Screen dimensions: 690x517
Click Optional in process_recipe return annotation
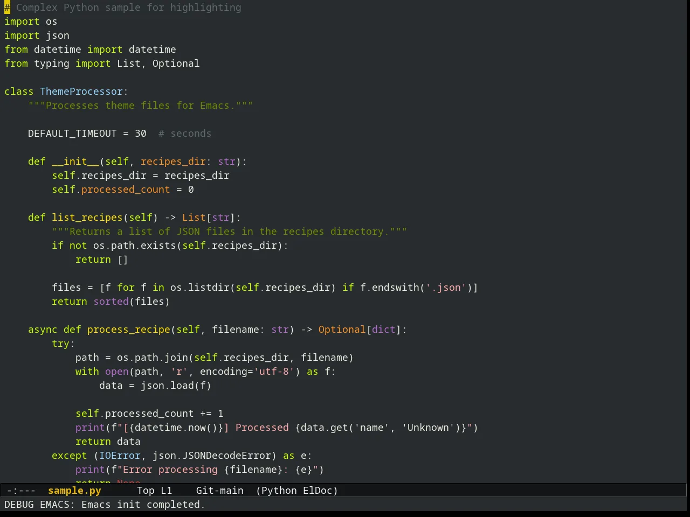pos(342,330)
